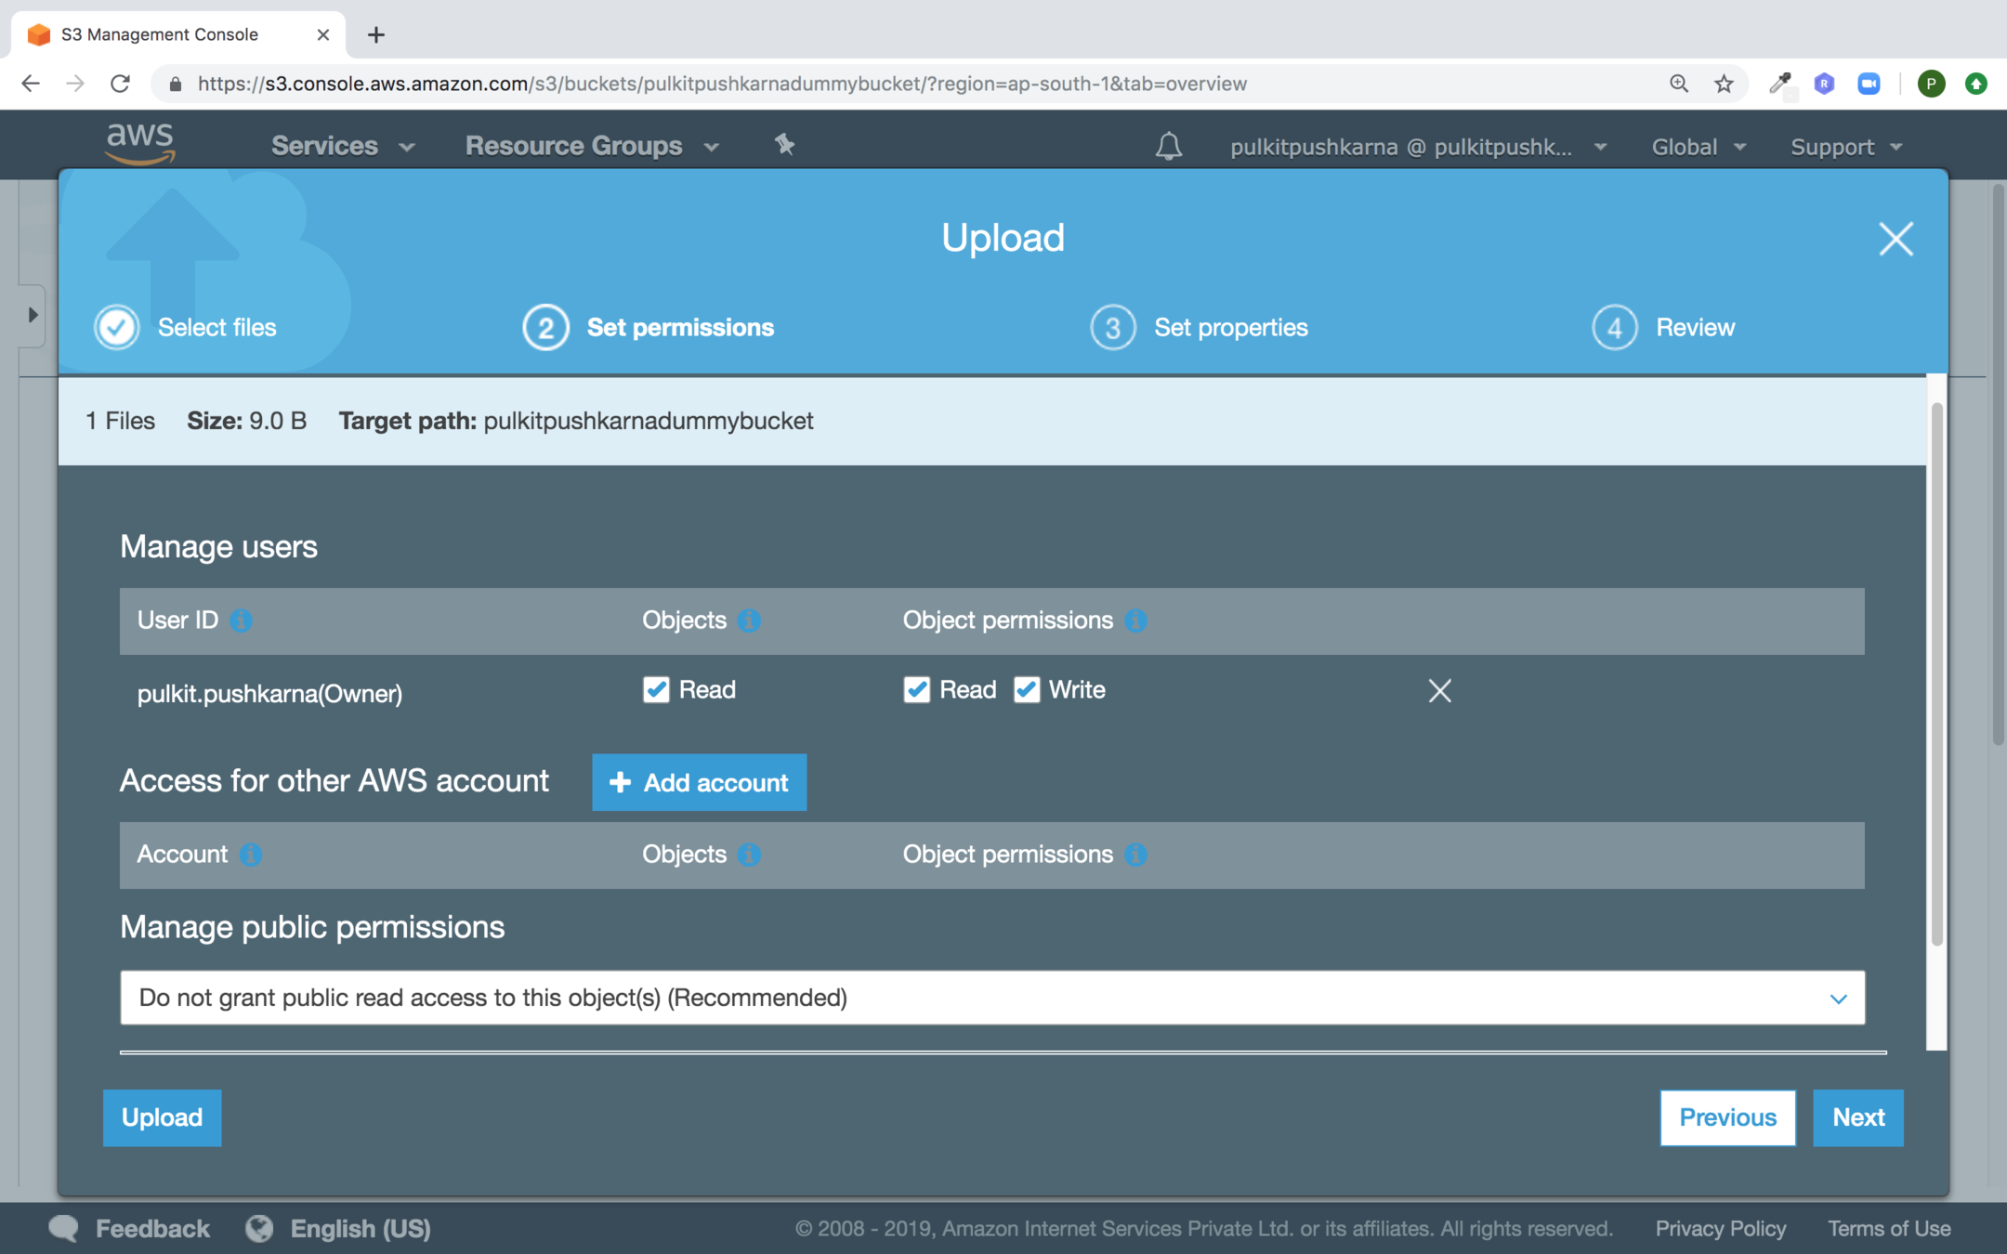This screenshot has height=1254, width=2007.
Task: Expand the Services menu
Action: [341, 146]
